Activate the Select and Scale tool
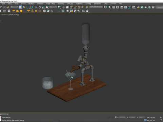The height and width of the screenshot is (122, 163). (x=43, y=7)
